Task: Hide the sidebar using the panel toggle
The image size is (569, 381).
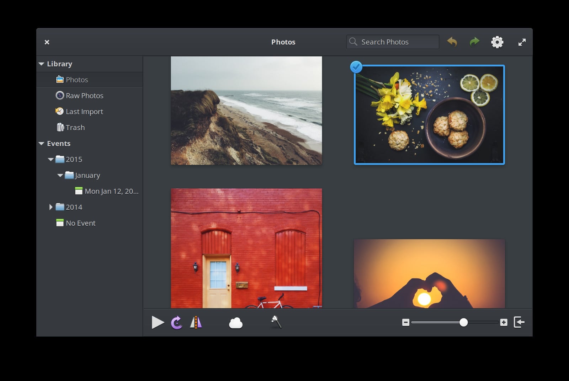Action: (x=519, y=322)
